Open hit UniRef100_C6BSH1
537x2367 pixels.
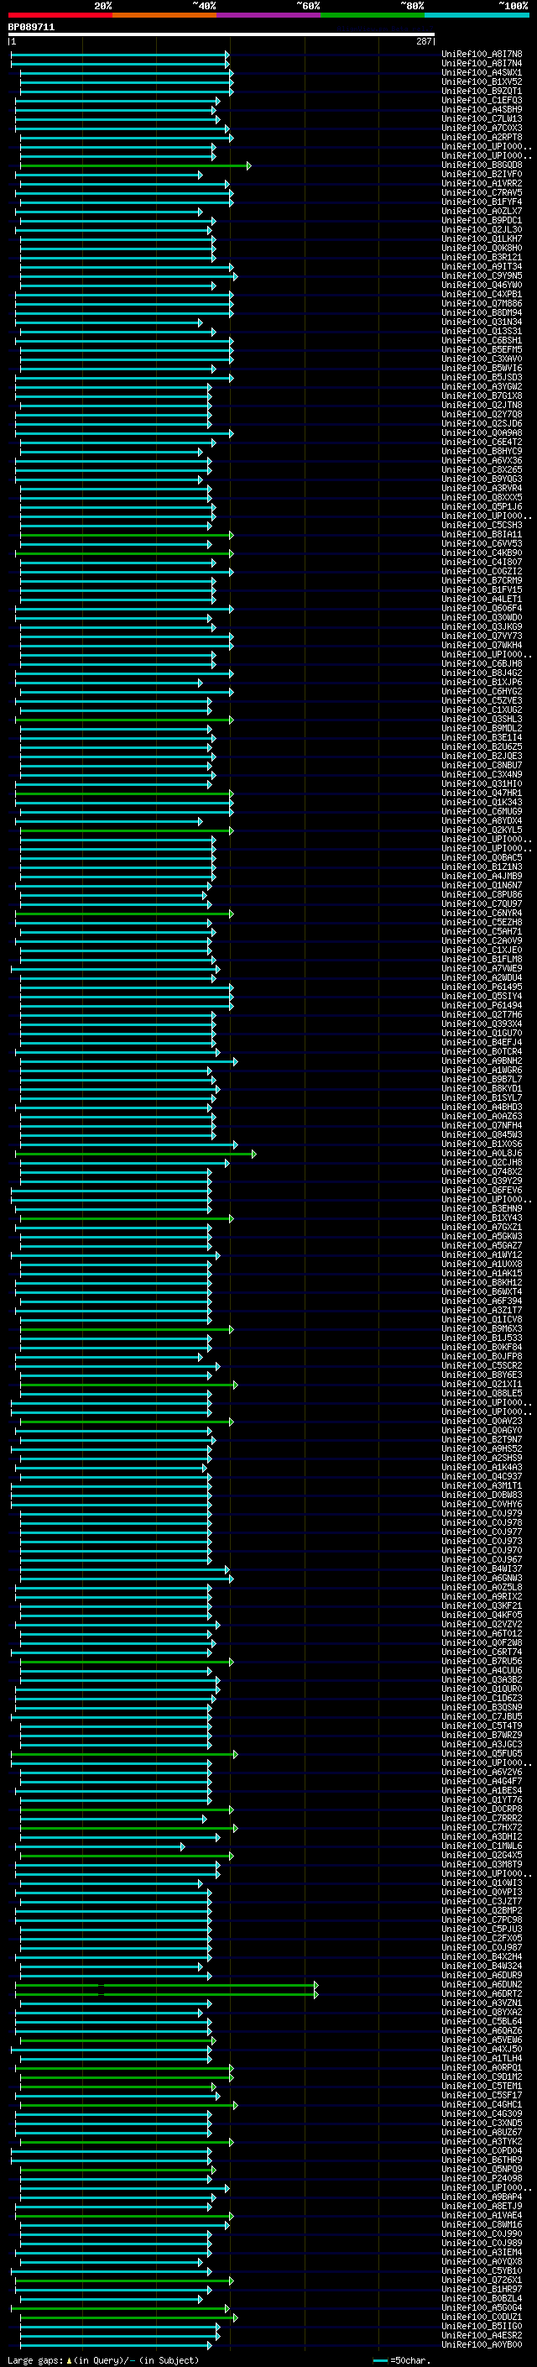click(482, 341)
